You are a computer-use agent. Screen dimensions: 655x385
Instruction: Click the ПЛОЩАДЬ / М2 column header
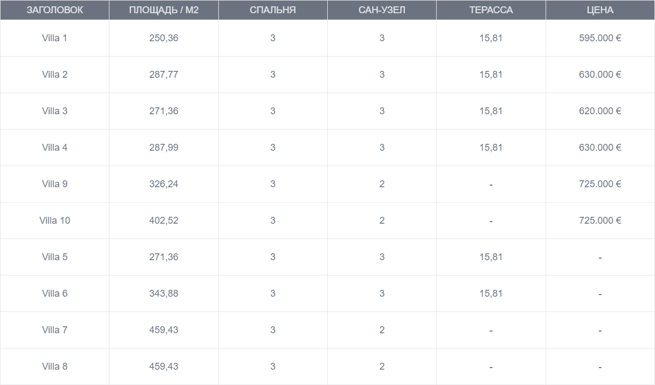164,10
